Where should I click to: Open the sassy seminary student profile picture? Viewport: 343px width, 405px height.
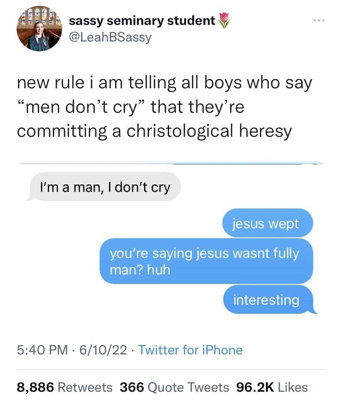coord(39,29)
